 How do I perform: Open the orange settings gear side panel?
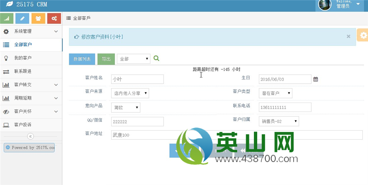click(363, 36)
